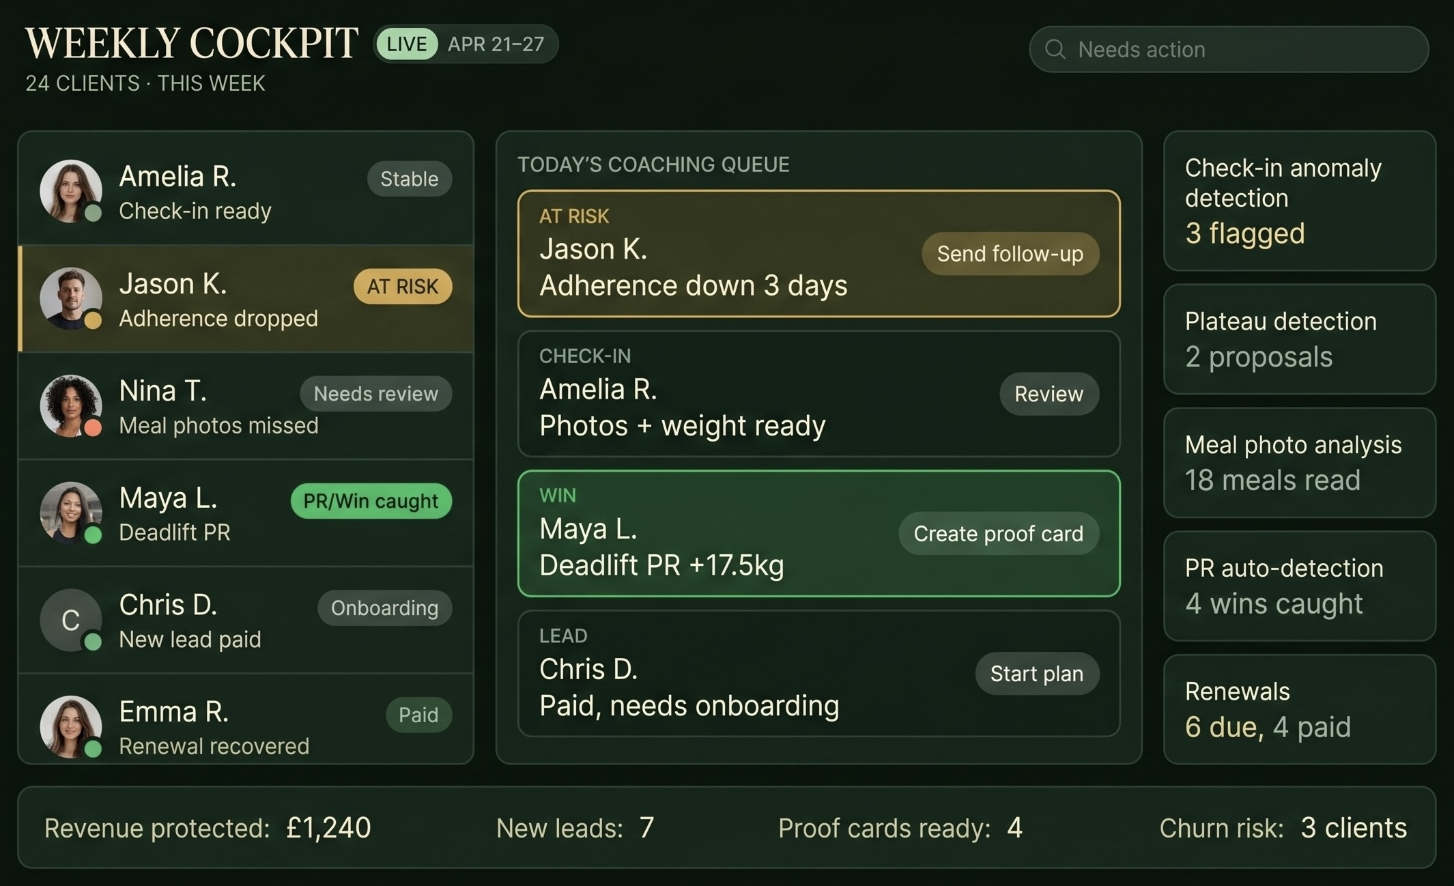This screenshot has width=1454, height=886.
Task: Click Create proof card for Maya L.
Action: [x=998, y=534]
